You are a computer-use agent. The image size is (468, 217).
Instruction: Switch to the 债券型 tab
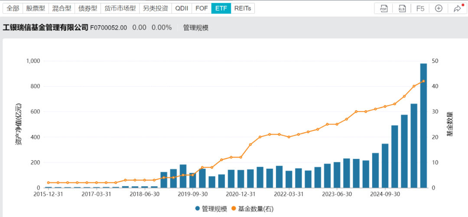(x=88, y=8)
